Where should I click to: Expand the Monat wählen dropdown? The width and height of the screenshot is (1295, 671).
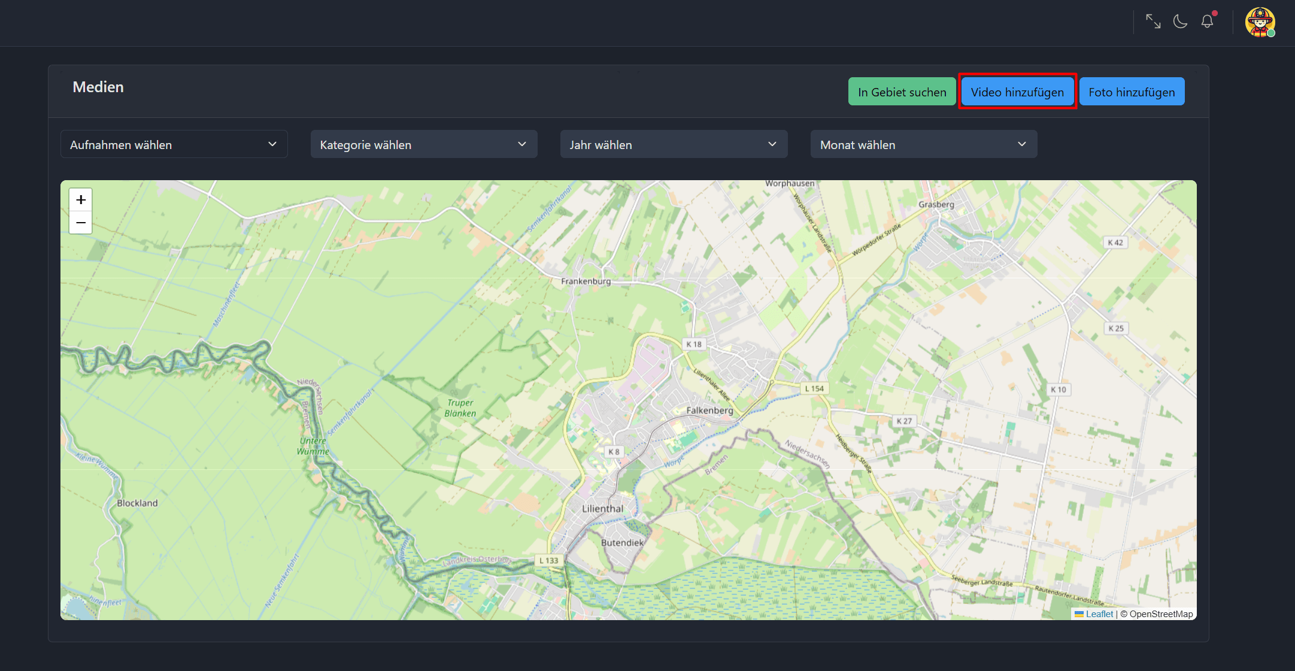click(x=923, y=144)
